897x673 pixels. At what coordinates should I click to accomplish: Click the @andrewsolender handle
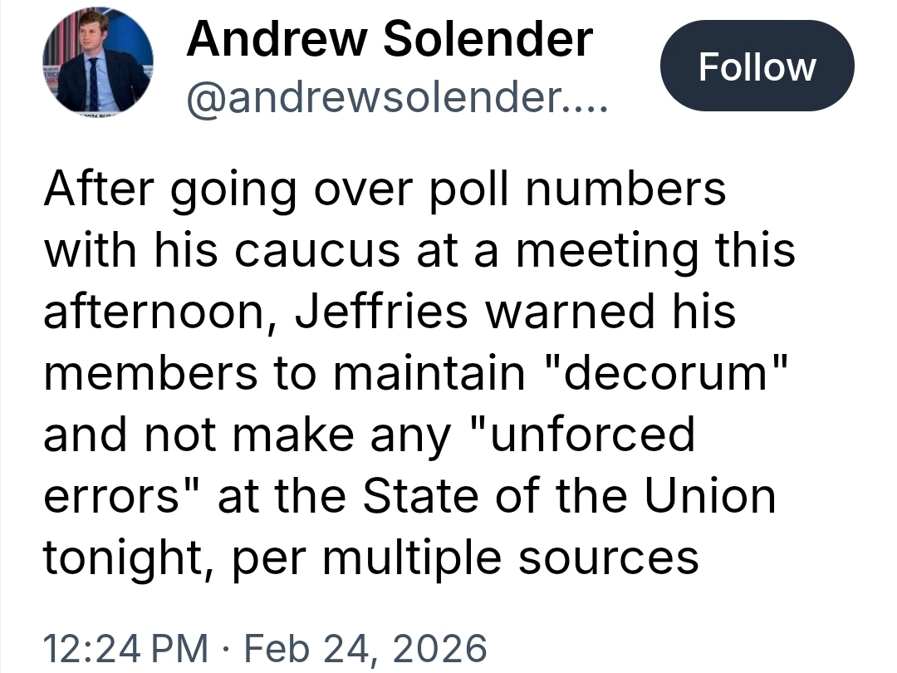tap(398, 101)
